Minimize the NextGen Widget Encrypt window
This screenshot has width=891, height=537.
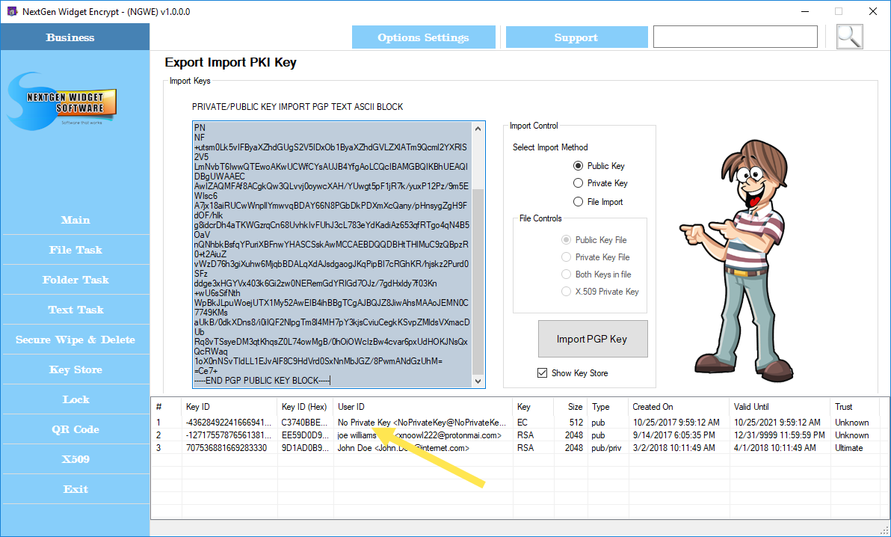tap(804, 11)
